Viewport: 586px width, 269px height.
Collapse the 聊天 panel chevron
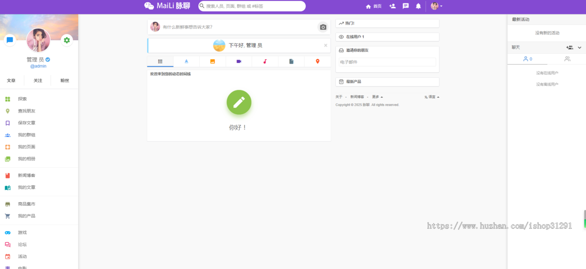click(580, 47)
